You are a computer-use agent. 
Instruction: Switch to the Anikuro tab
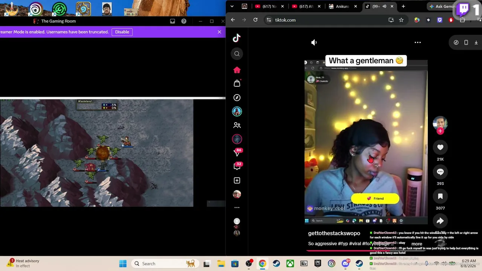343,6
